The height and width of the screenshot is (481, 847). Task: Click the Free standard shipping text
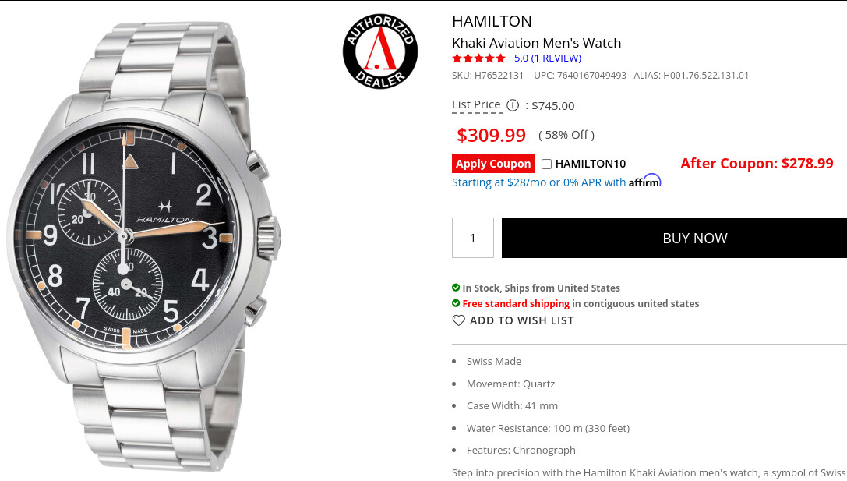tap(516, 304)
